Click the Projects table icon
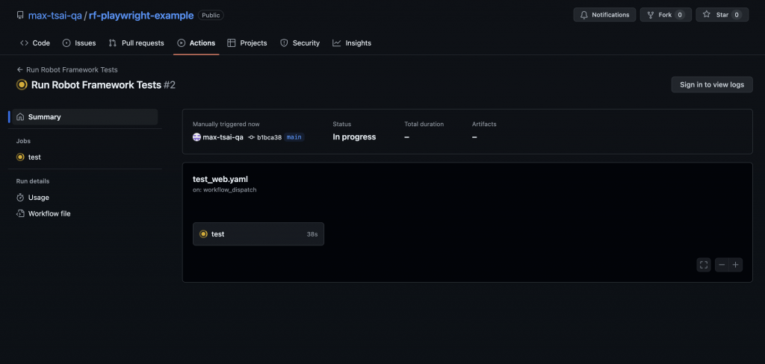Viewport: 765px width, 364px height. tap(232, 43)
